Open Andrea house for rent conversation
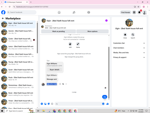This screenshot has height=113, width=150. click(x=18, y=55)
